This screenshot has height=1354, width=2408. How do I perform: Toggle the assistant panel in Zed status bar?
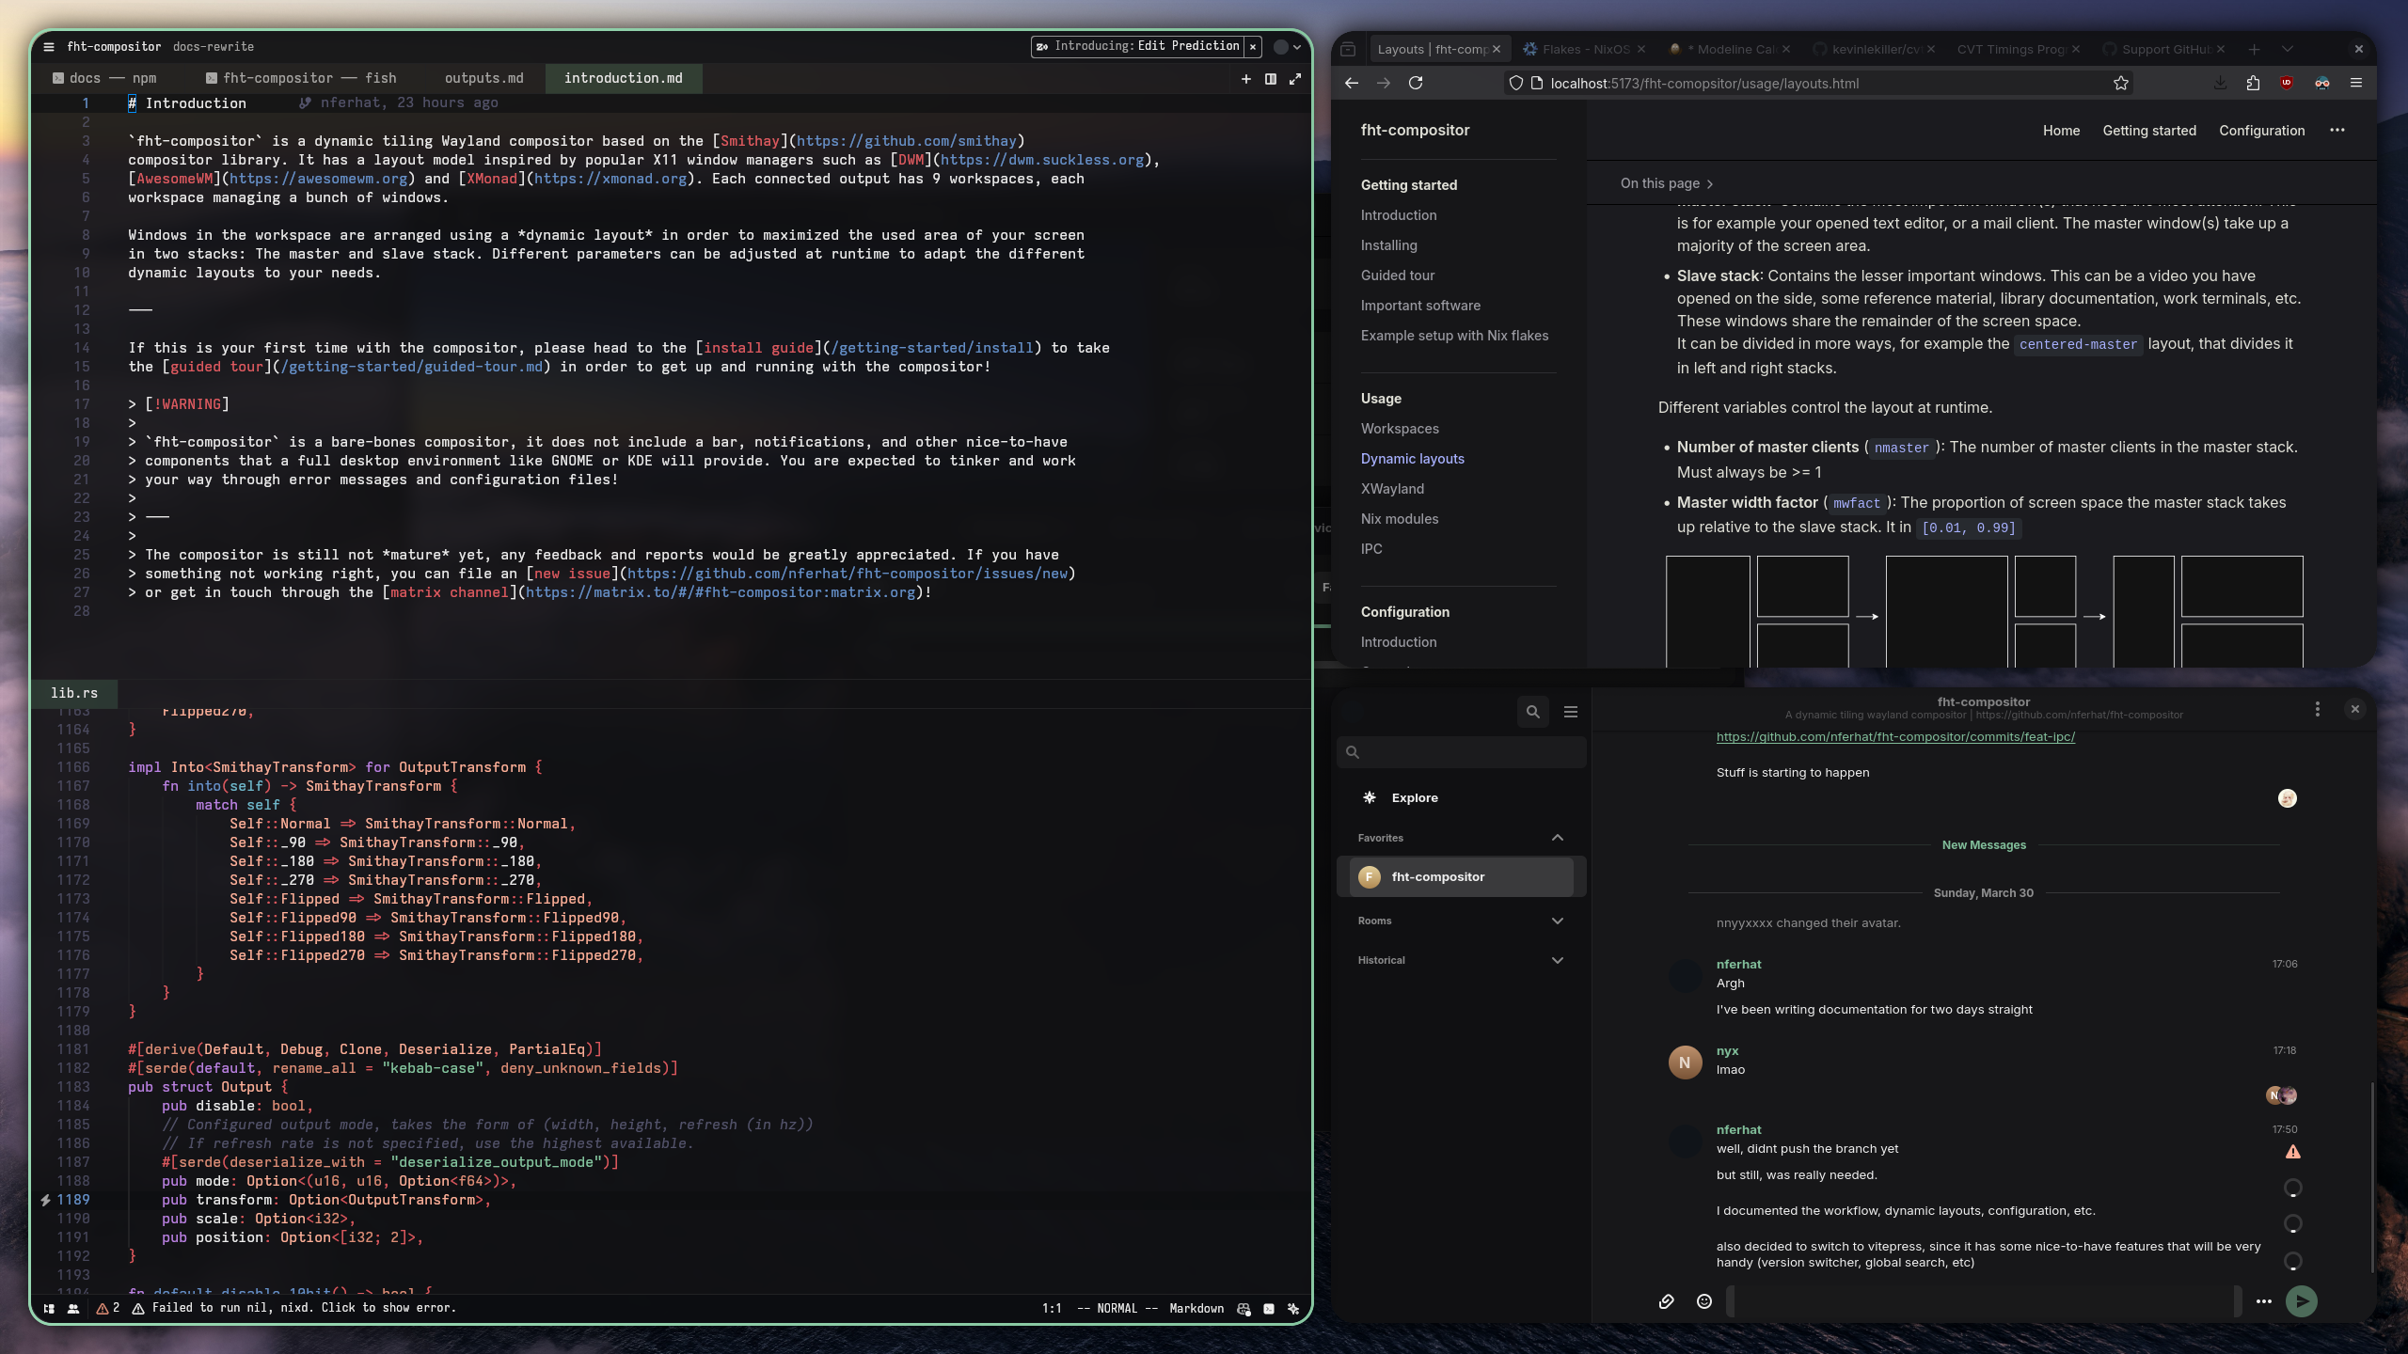(1293, 1308)
